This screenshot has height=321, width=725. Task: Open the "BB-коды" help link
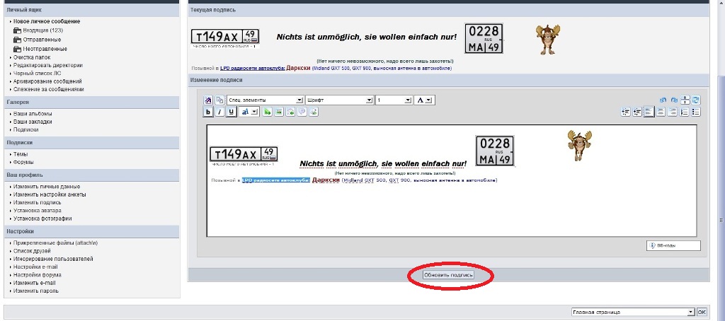coord(673,245)
